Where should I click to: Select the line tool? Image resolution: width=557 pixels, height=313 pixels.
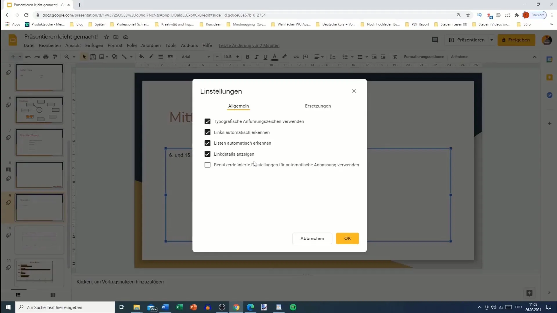pos(124,57)
